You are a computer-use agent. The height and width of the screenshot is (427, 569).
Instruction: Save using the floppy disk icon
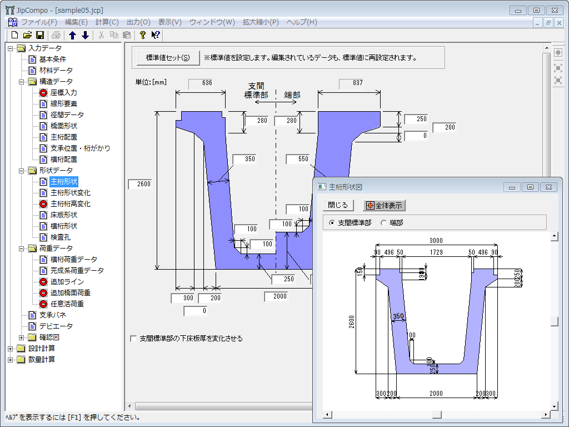point(39,35)
